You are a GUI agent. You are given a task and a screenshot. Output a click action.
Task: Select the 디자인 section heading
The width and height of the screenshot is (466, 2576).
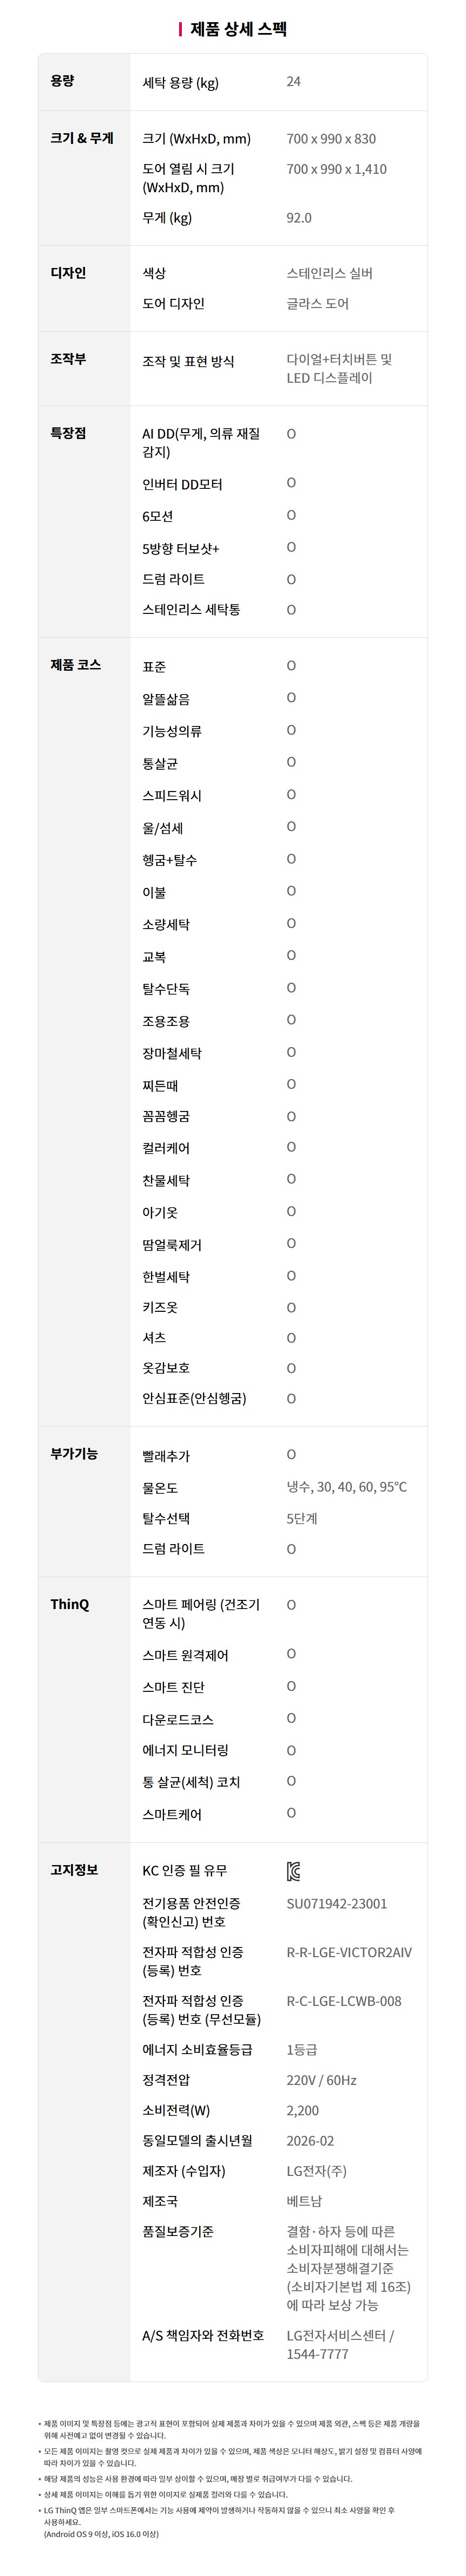[68, 273]
